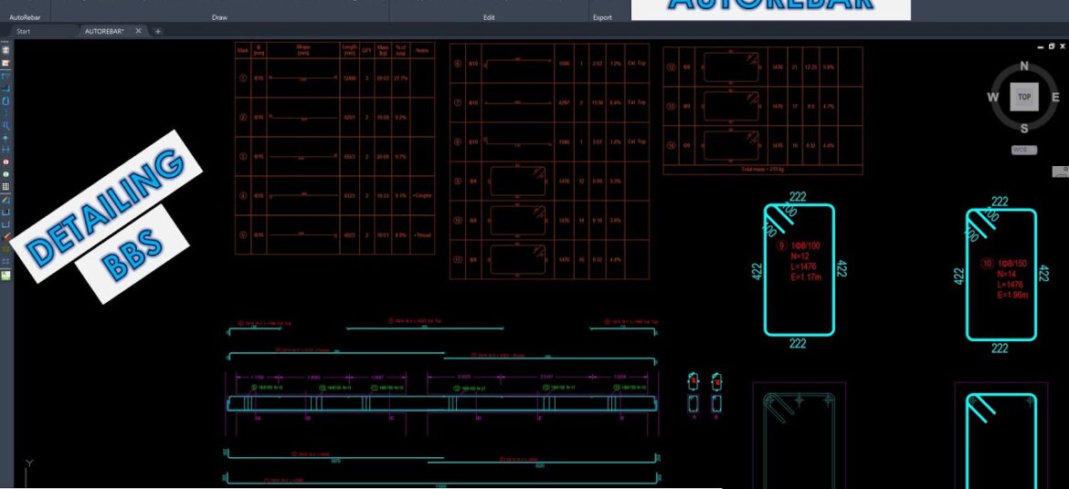1069x489 pixels.
Task: Click the green circle icon in left toolbar
Action: pyautogui.click(x=6, y=173)
